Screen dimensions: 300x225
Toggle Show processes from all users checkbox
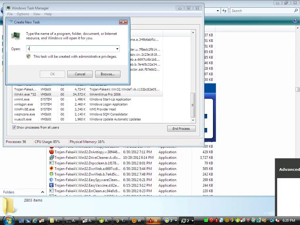[x=14, y=127]
